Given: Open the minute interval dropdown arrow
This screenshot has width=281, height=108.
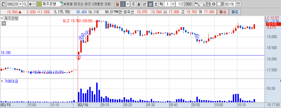Looking at the screenshot, I should pos(173,4).
